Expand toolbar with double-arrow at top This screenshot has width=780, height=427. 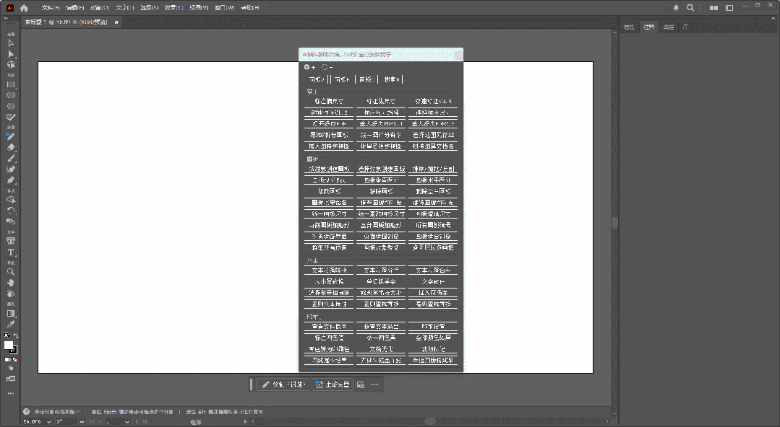[x=7, y=18]
